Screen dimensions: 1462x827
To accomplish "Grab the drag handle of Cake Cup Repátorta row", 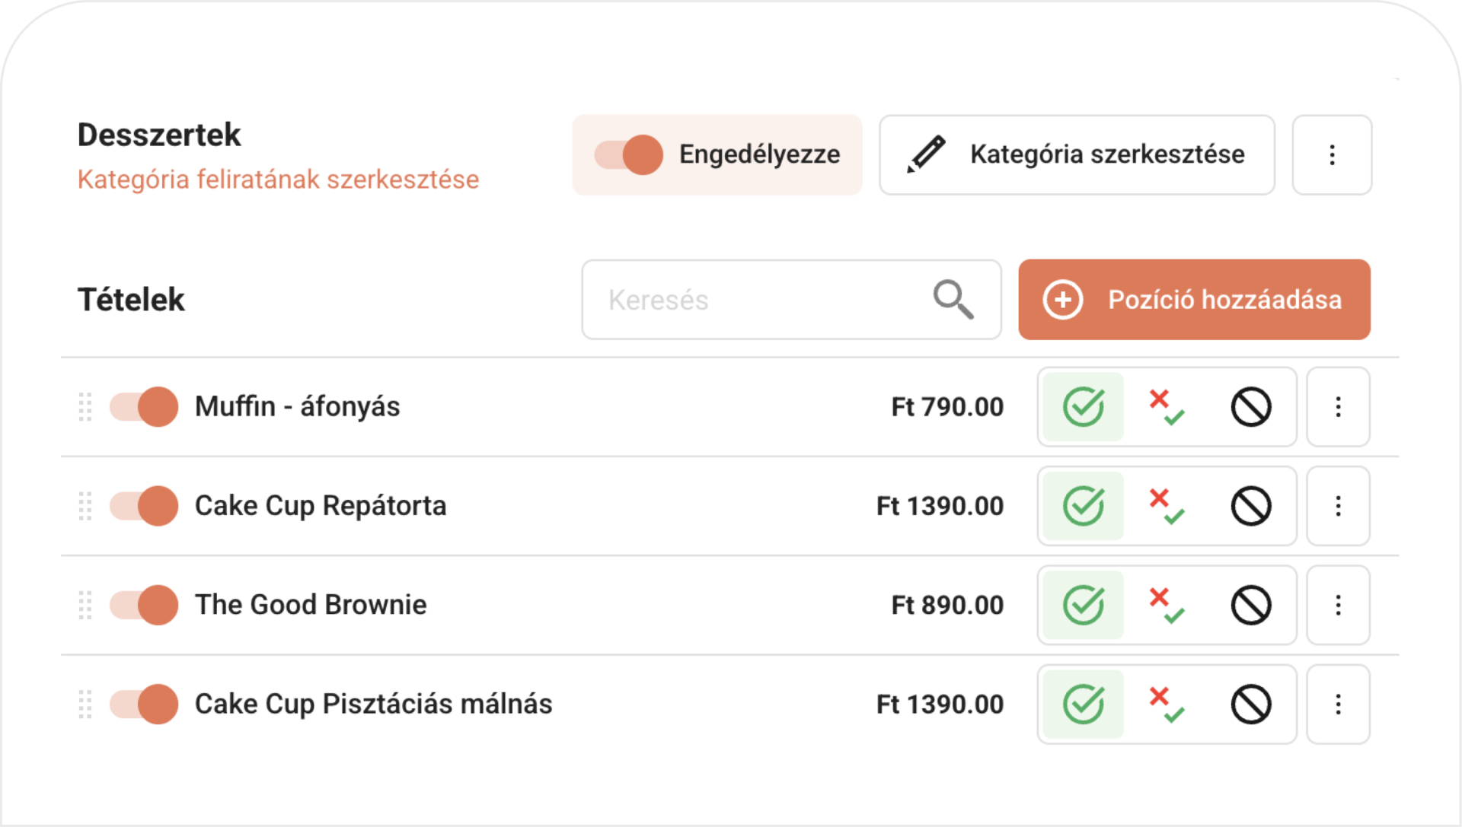I will coord(85,506).
